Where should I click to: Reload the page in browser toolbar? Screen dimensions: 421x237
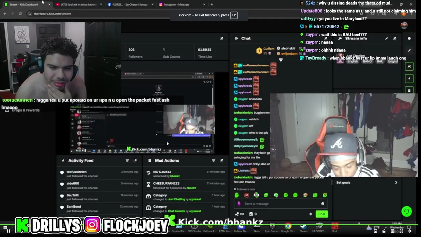20,13
